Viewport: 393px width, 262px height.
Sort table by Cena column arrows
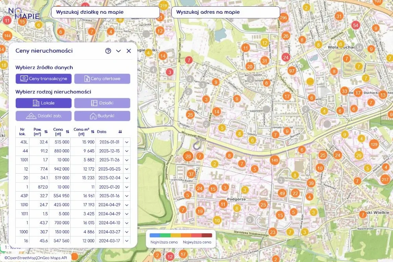pyautogui.click(x=68, y=132)
